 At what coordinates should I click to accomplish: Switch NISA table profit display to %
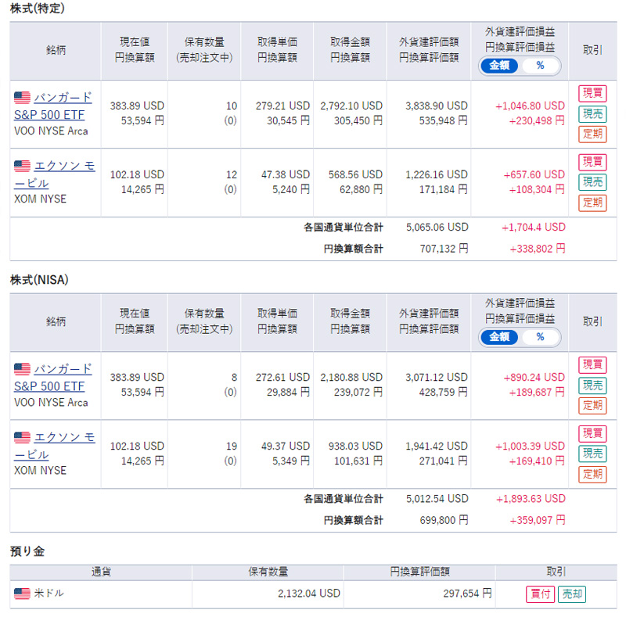(x=540, y=337)
